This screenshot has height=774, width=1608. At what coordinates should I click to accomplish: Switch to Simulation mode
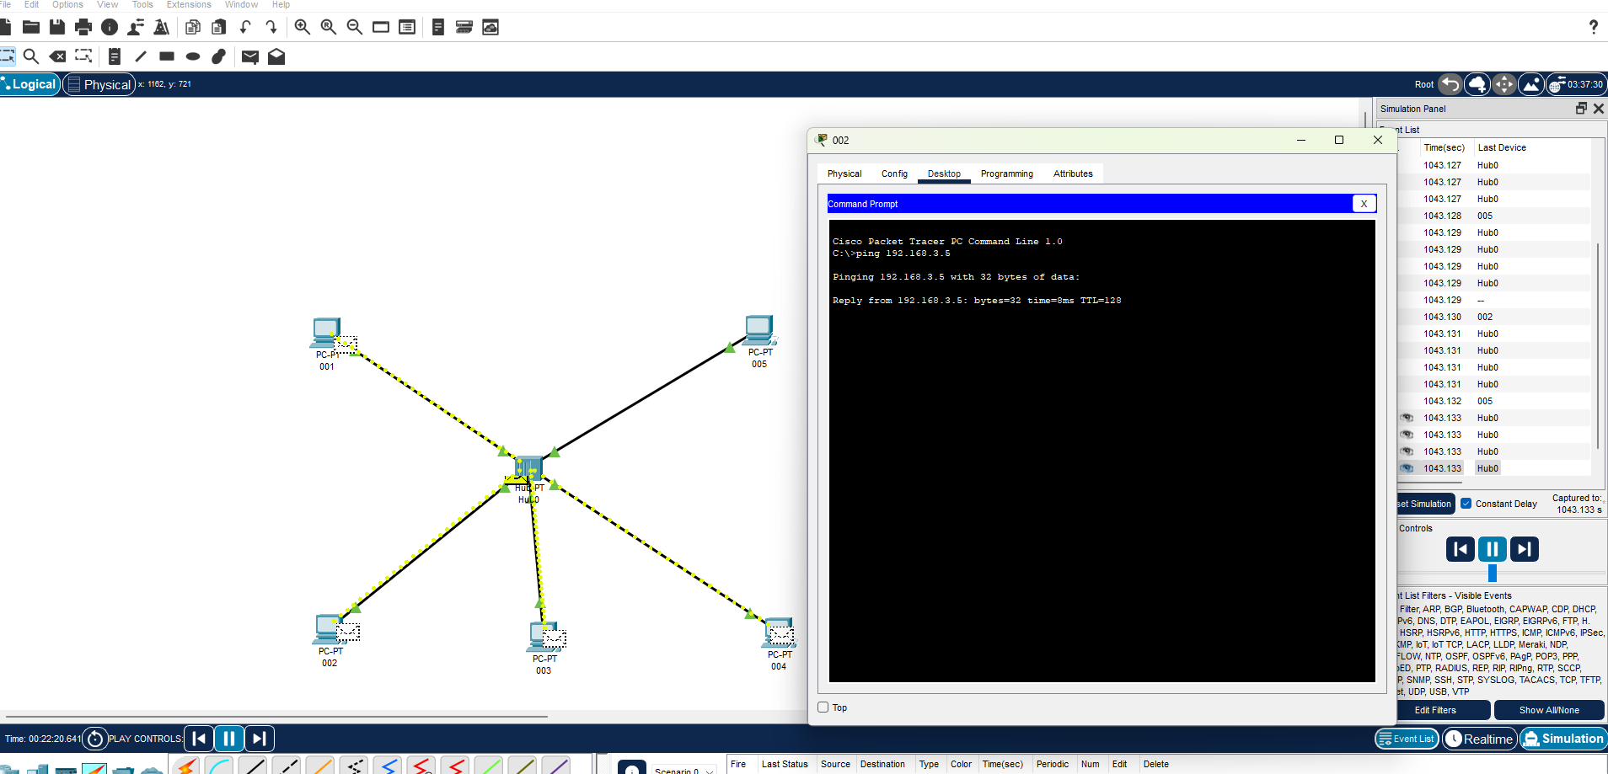1563,739
